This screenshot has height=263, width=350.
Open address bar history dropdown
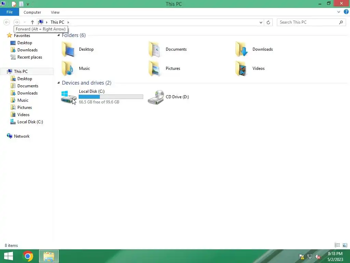(261, 22)
